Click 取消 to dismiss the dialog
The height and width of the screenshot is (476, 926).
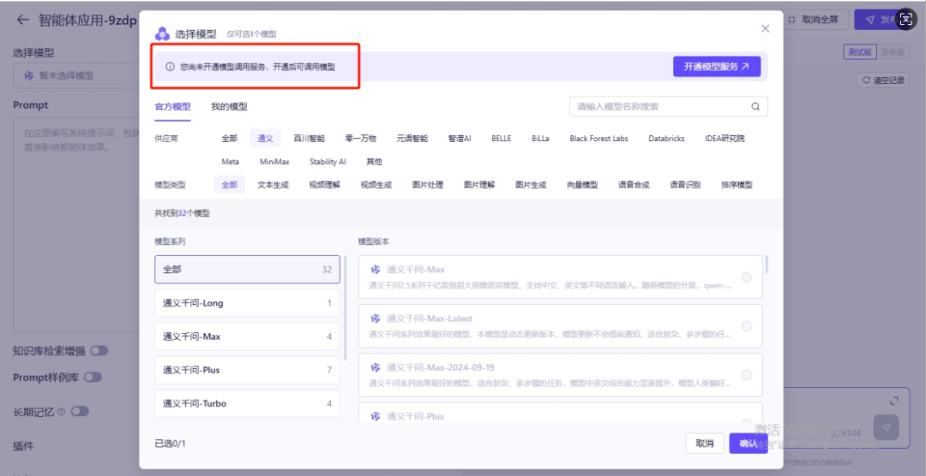[705, 443]
